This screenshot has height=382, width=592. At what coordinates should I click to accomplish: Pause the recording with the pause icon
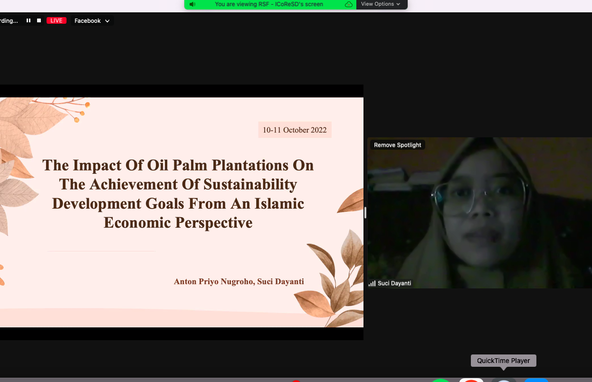[29, 20]
